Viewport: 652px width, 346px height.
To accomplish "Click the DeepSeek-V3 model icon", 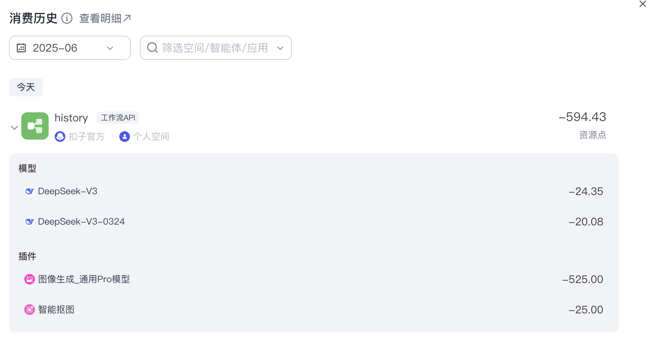I will (30, 191).
